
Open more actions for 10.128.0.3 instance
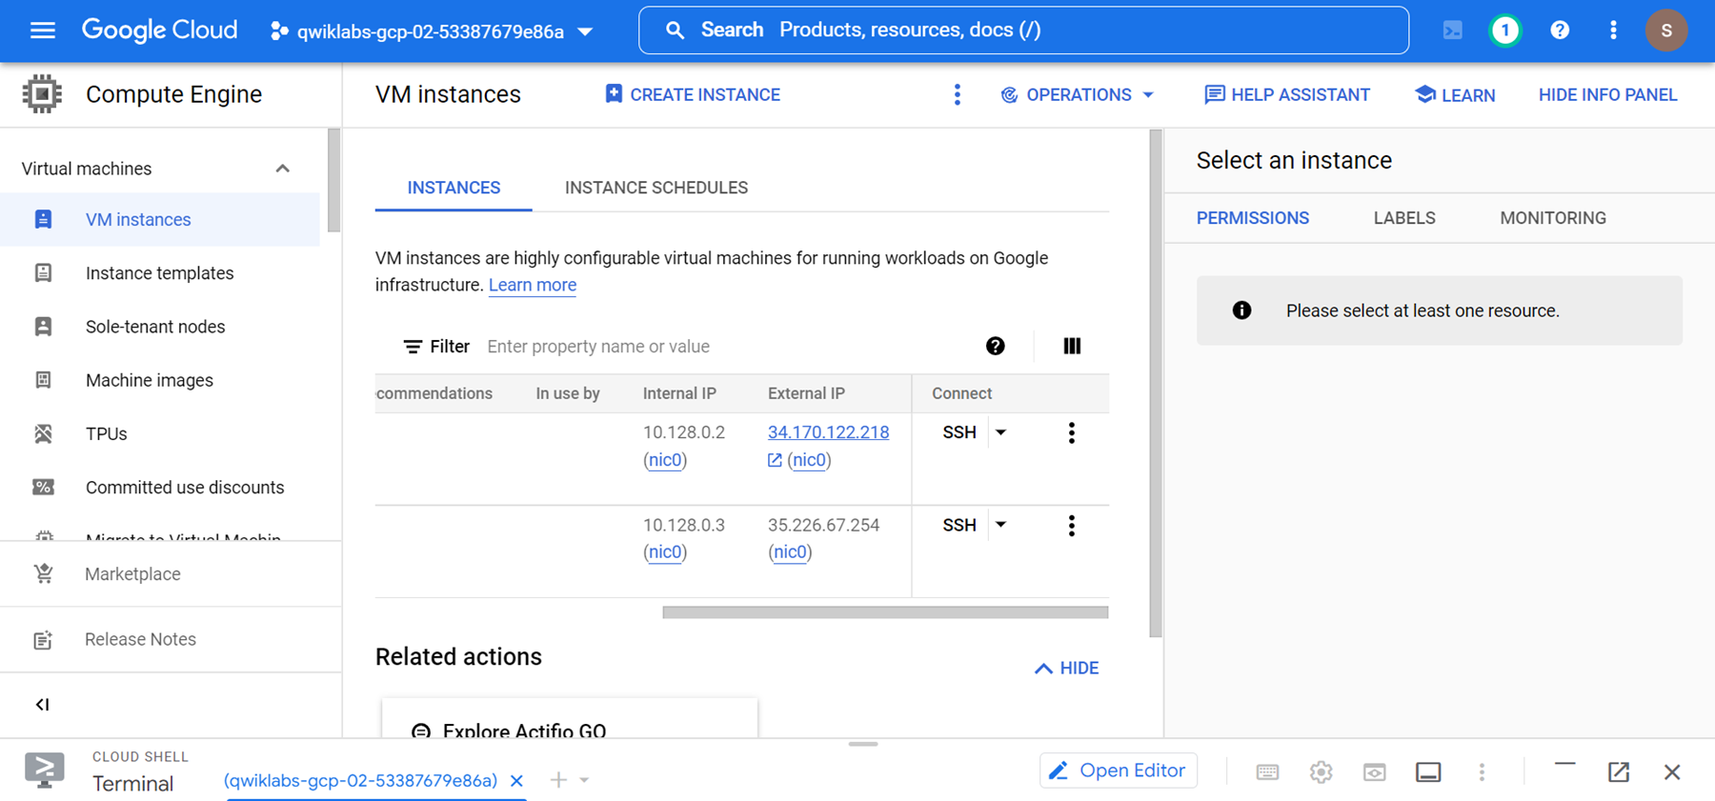[1072, 525]
